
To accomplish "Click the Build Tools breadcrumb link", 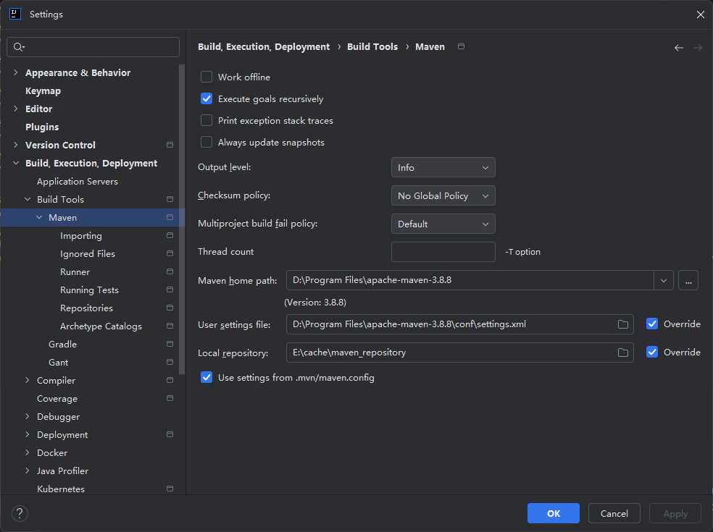I will click(372, 46).
